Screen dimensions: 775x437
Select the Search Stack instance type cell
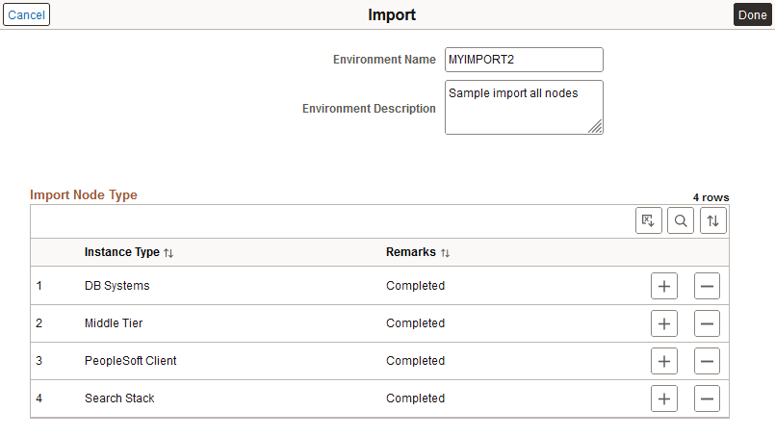click(x=119, y=398)
